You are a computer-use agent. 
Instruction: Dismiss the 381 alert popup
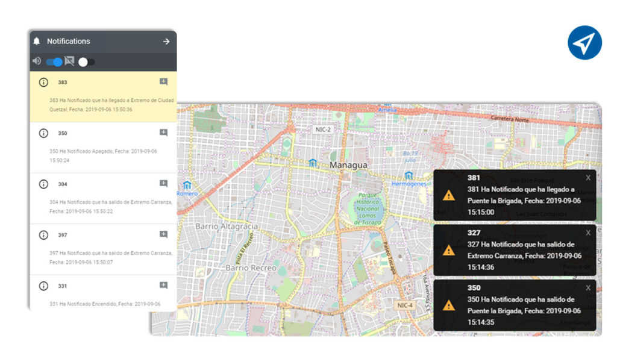(588, 178)
